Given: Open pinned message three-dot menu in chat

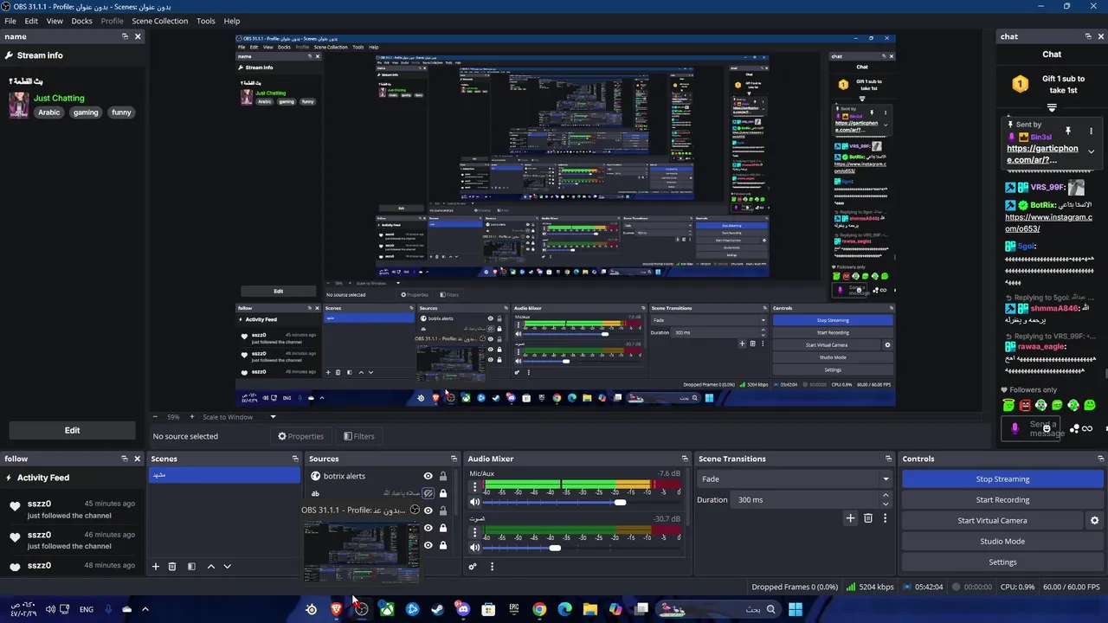Looking at the screenshot, I should point(1091,131).
